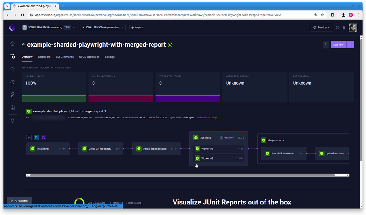This screenshot has width=366, height=215.
Task: Open Chrome tab search dropdown
Action: [x=7, y=6]
